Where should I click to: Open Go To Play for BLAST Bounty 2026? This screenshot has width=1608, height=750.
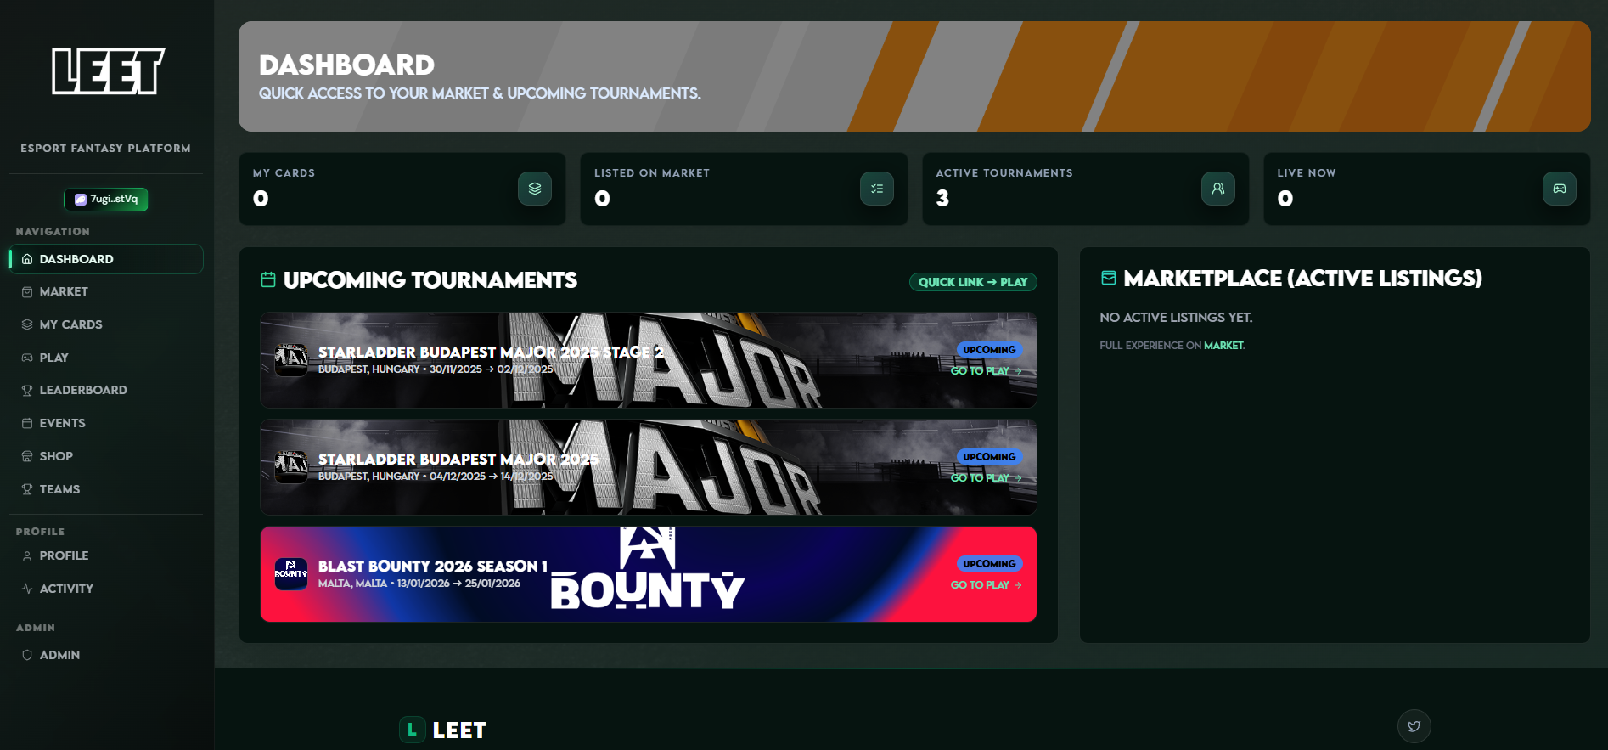click(986, 585)
